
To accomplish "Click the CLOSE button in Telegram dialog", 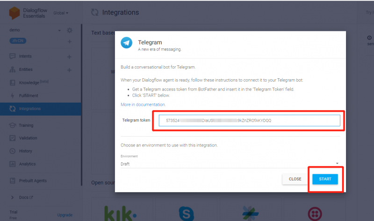I will 295,179.
